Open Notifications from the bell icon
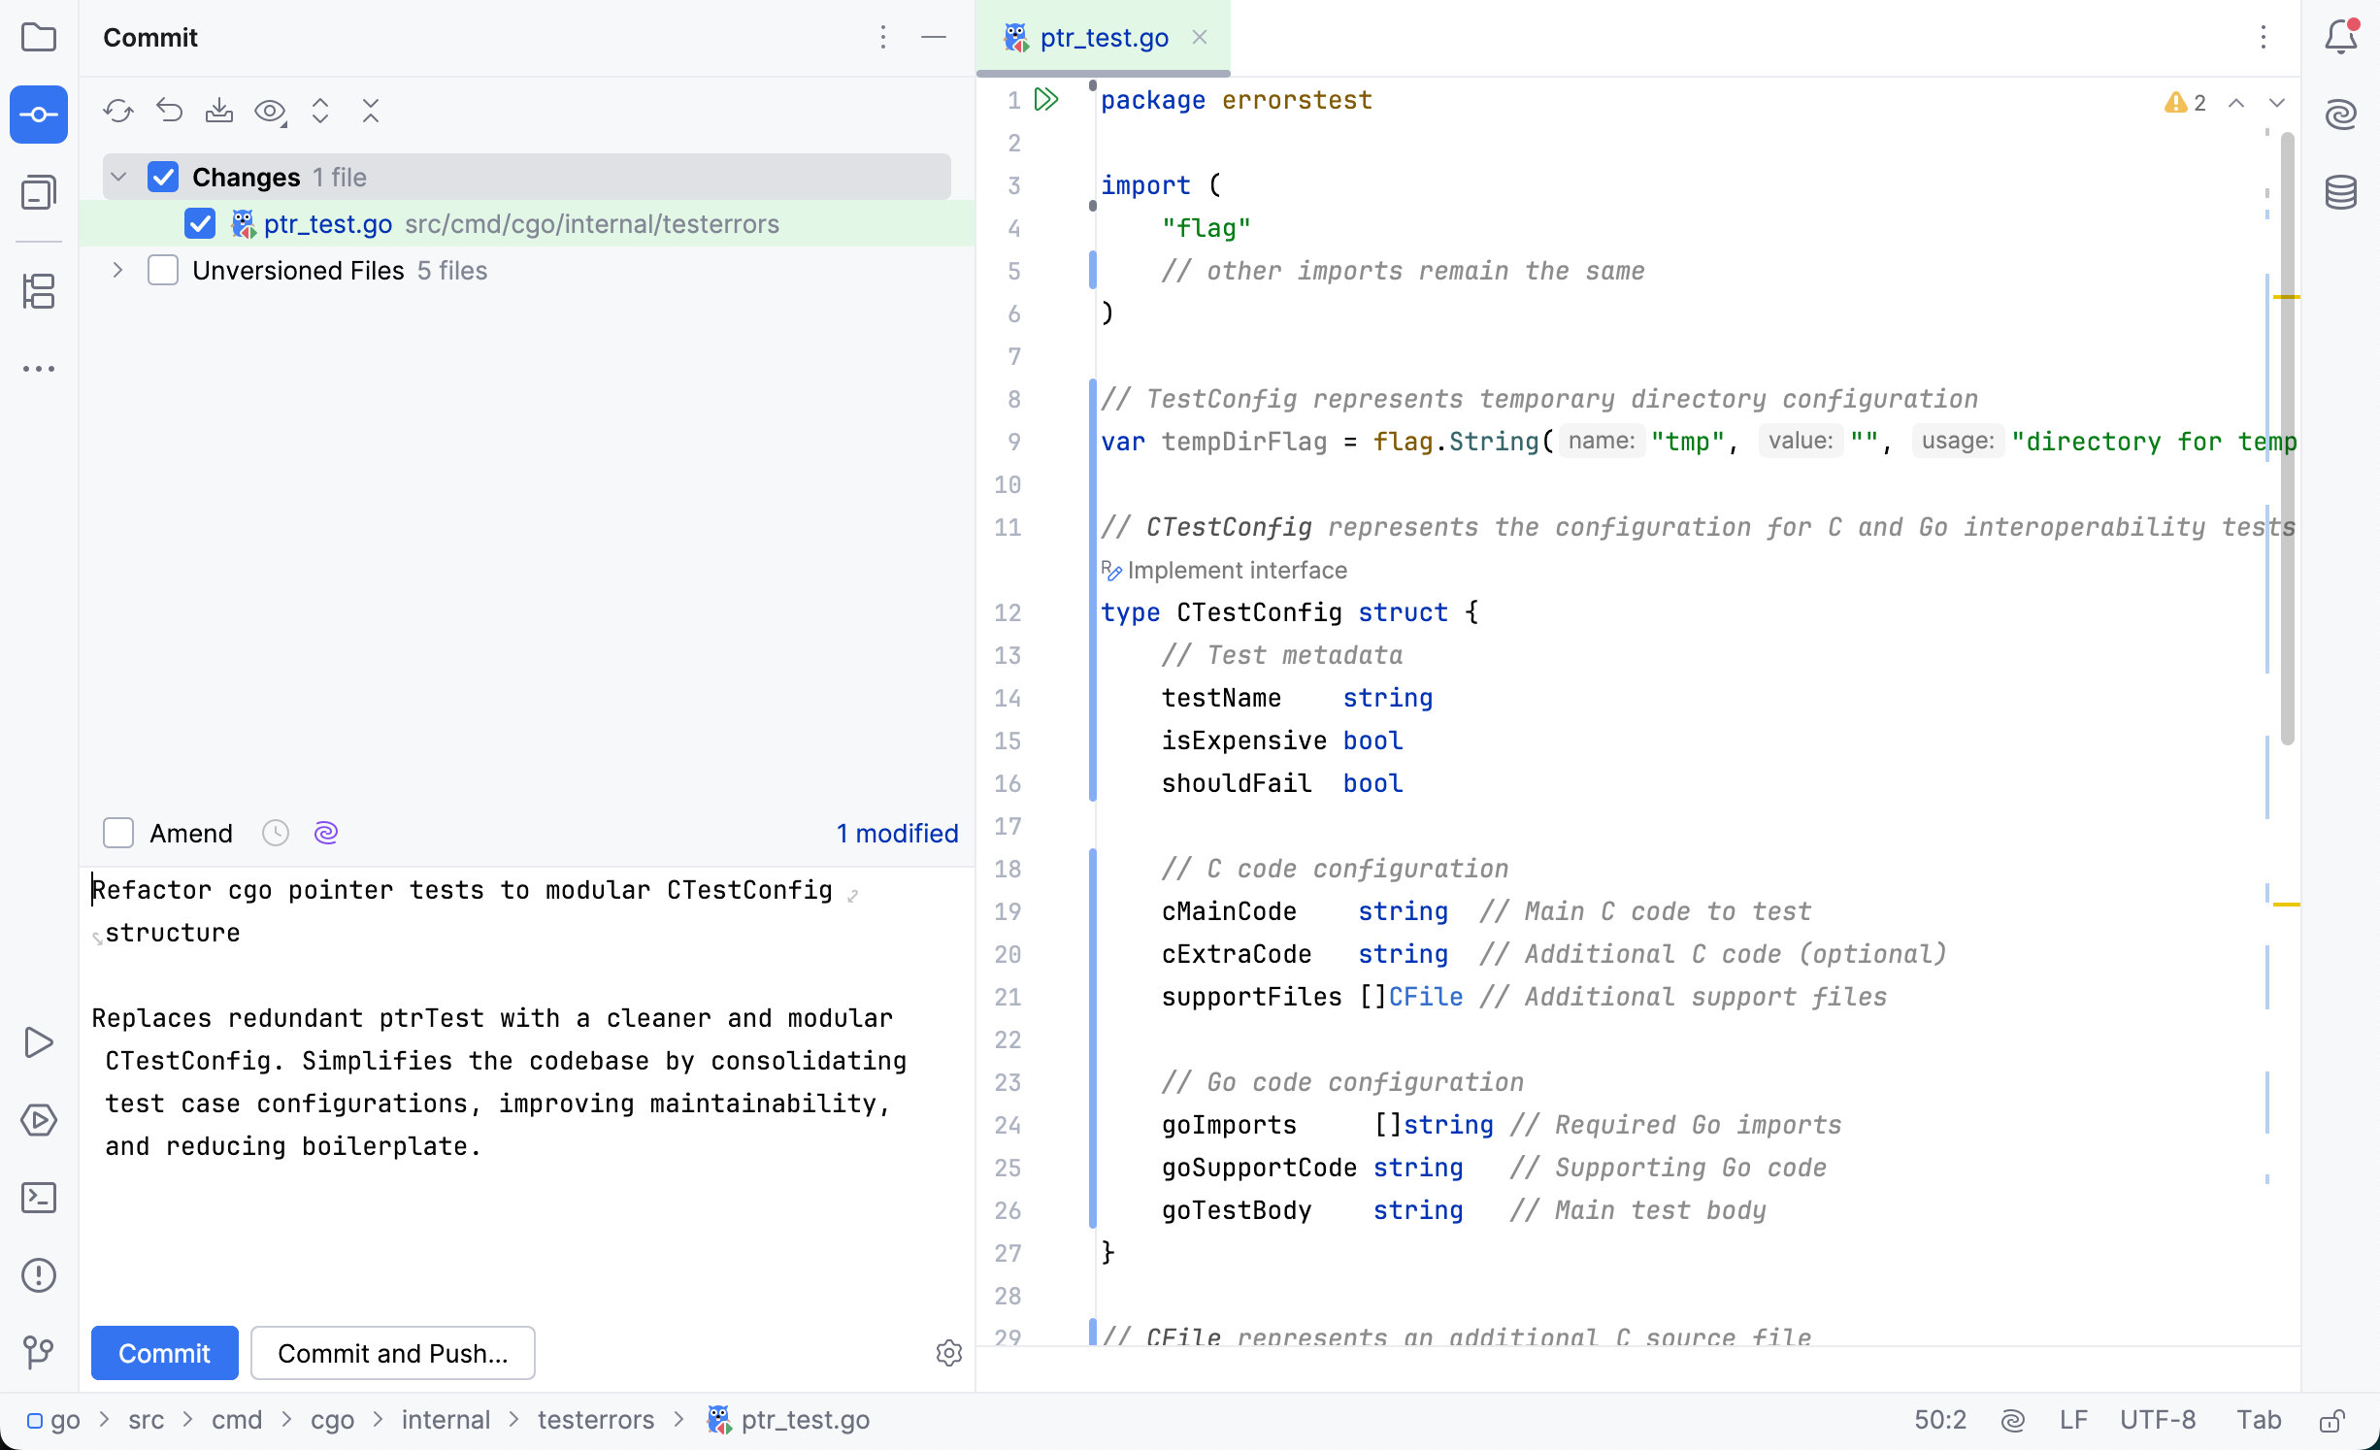This screenshot has width=2380, height=1450. tap(2341, 38)
